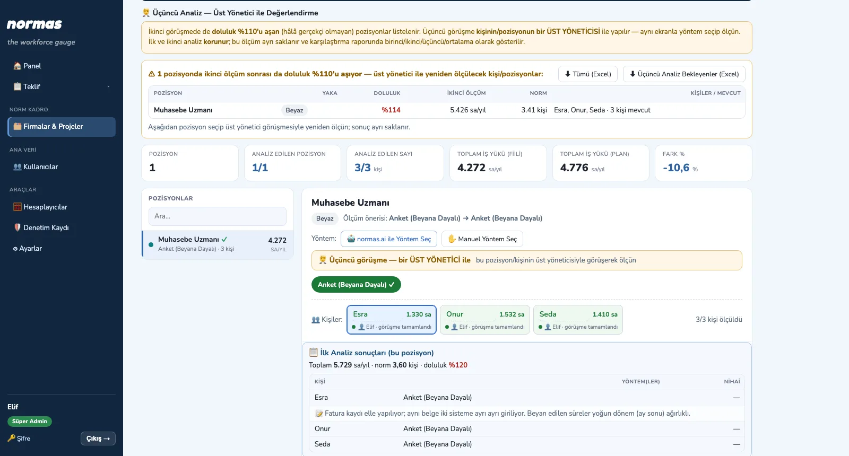This screenshot has height=456, width=849.
Task: Click the %114 doluluk value
Action: (x=391, y=110)
